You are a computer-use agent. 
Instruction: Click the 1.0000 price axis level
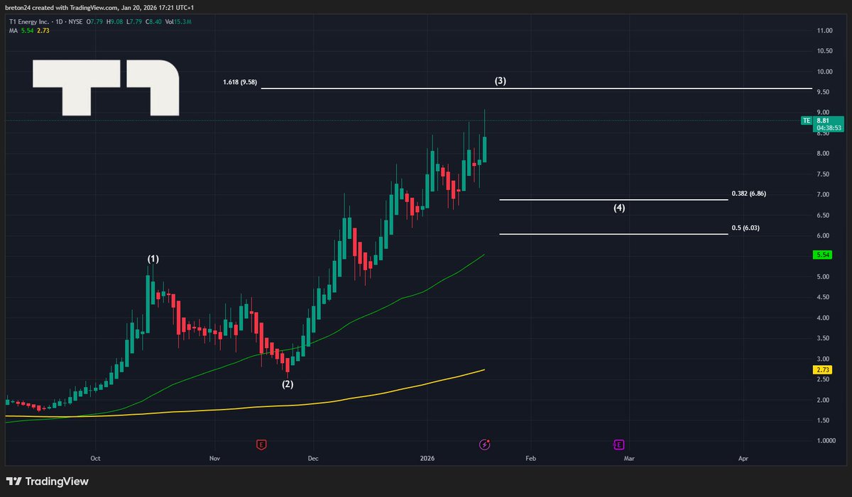[827, 441]
